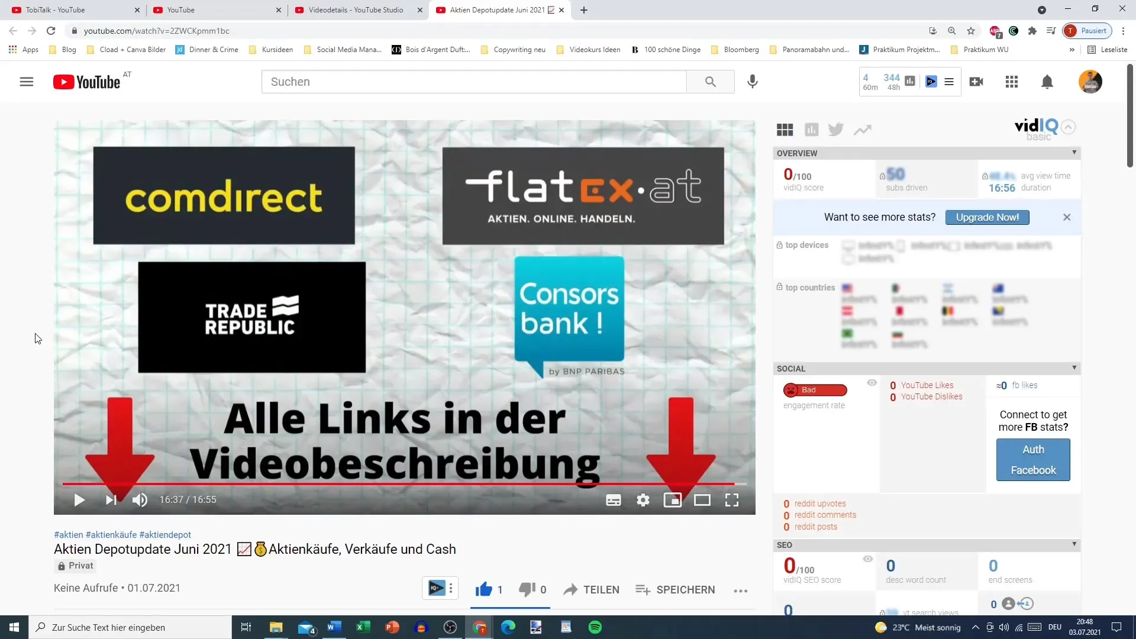Open the create video camera icon

pyautogui.click(x=976, y=82)
